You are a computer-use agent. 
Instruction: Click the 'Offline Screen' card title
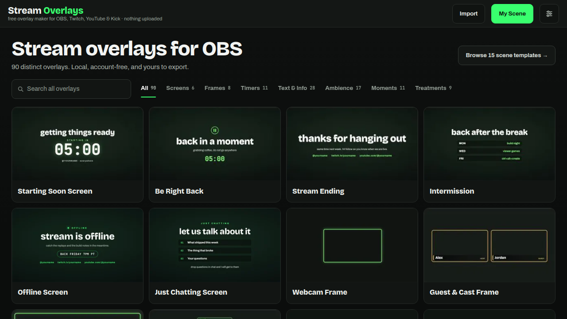tap(43, 292)
